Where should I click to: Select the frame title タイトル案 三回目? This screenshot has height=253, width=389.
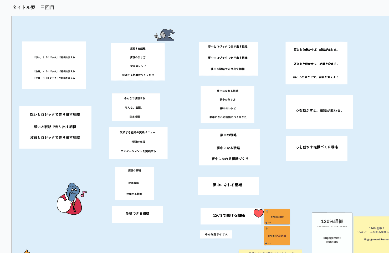coord(33,7)
